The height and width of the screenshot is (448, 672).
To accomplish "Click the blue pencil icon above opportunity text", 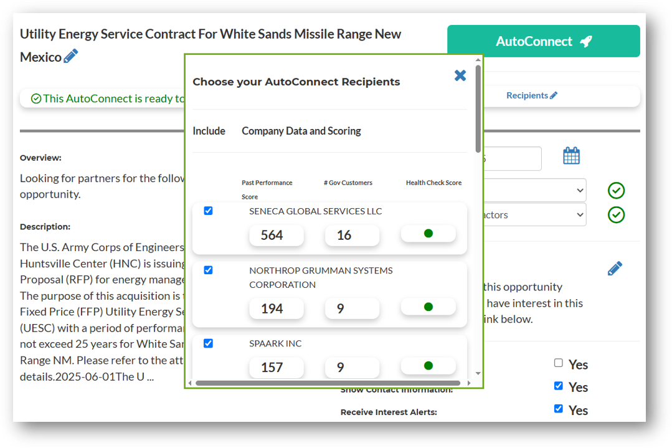I will coord(615,269).
